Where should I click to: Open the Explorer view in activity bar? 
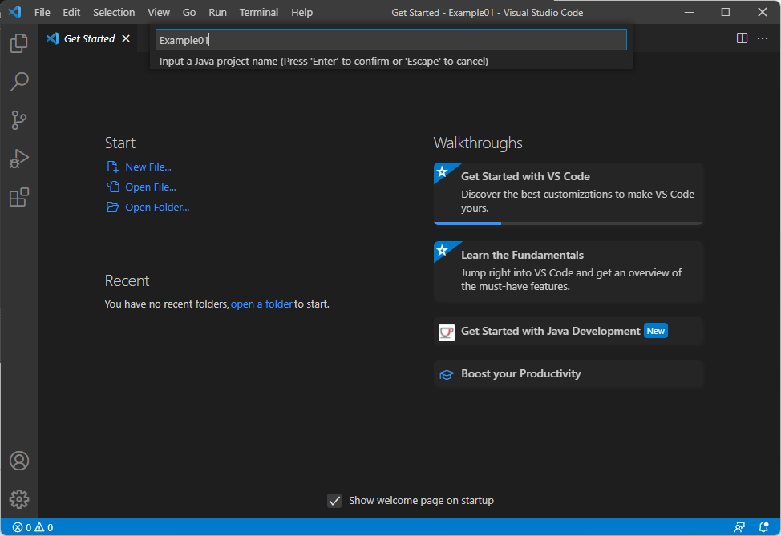point(19,42)
